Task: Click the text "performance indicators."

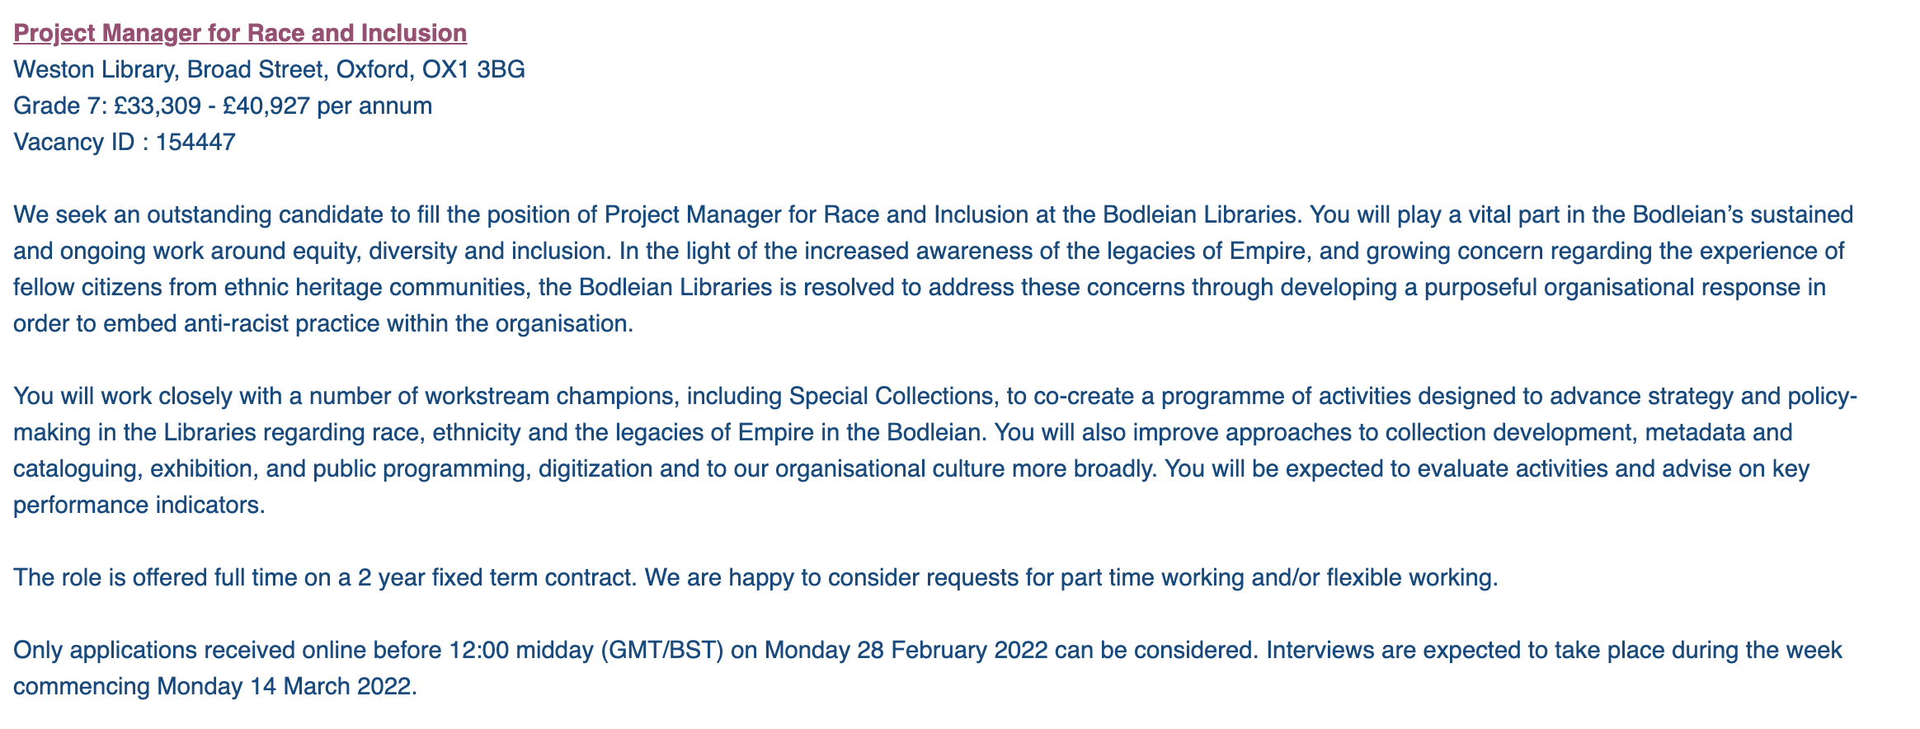Action: pos(139,505)
